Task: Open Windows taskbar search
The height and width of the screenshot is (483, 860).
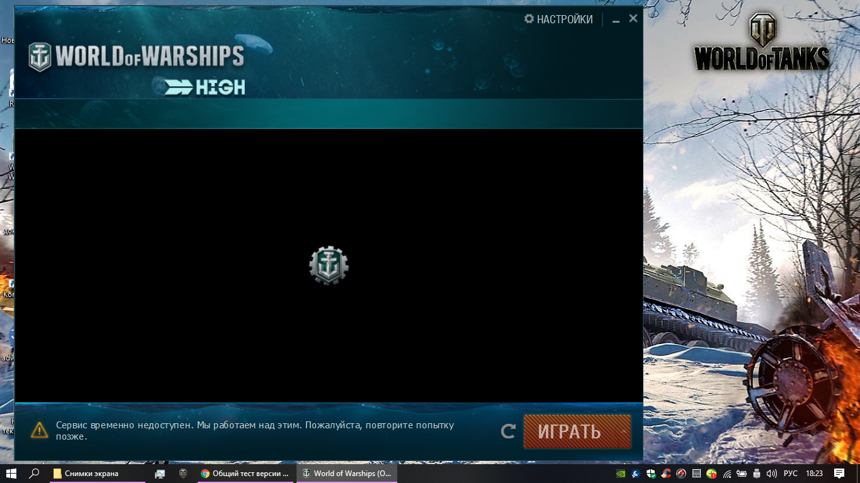Action: pyautogui.click(x=35, y=474)
